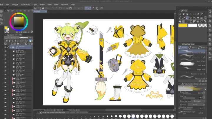Viewport: 212px width, 119px height.
Task: Click the New raster layer icon
Action: pos(12,44)
